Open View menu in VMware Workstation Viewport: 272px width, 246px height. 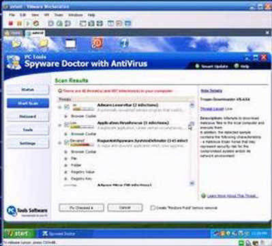35,15
